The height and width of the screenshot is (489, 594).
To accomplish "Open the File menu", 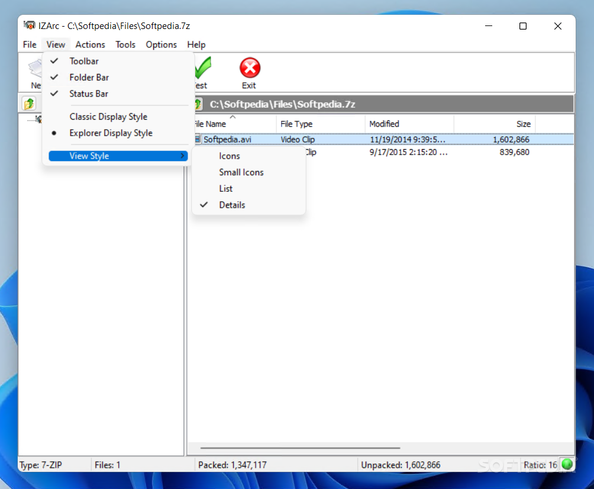I will pos(30,44).
